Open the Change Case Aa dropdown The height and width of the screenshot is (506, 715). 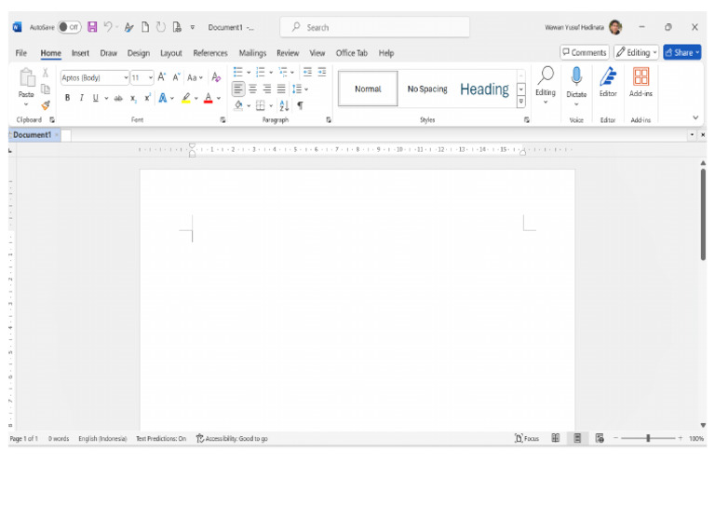pos(195,78)
